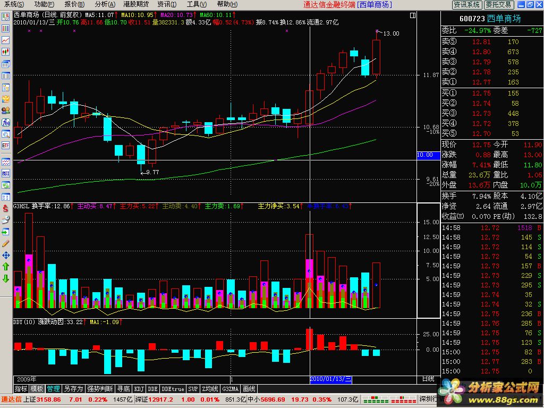This screenshot has height=408, width=544.
Task: Click the 买① 12.75 order row
Action: tap(491, 93)
